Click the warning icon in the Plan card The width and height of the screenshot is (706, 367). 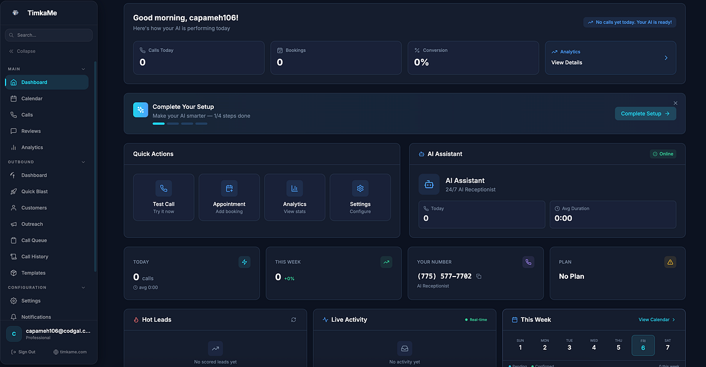click(670, 262)
